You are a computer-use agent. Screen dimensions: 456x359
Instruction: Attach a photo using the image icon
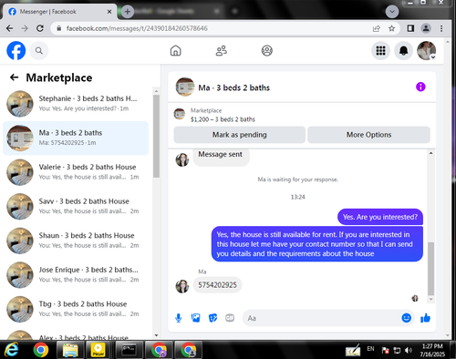pyautogui.click(x=195, y=318)
